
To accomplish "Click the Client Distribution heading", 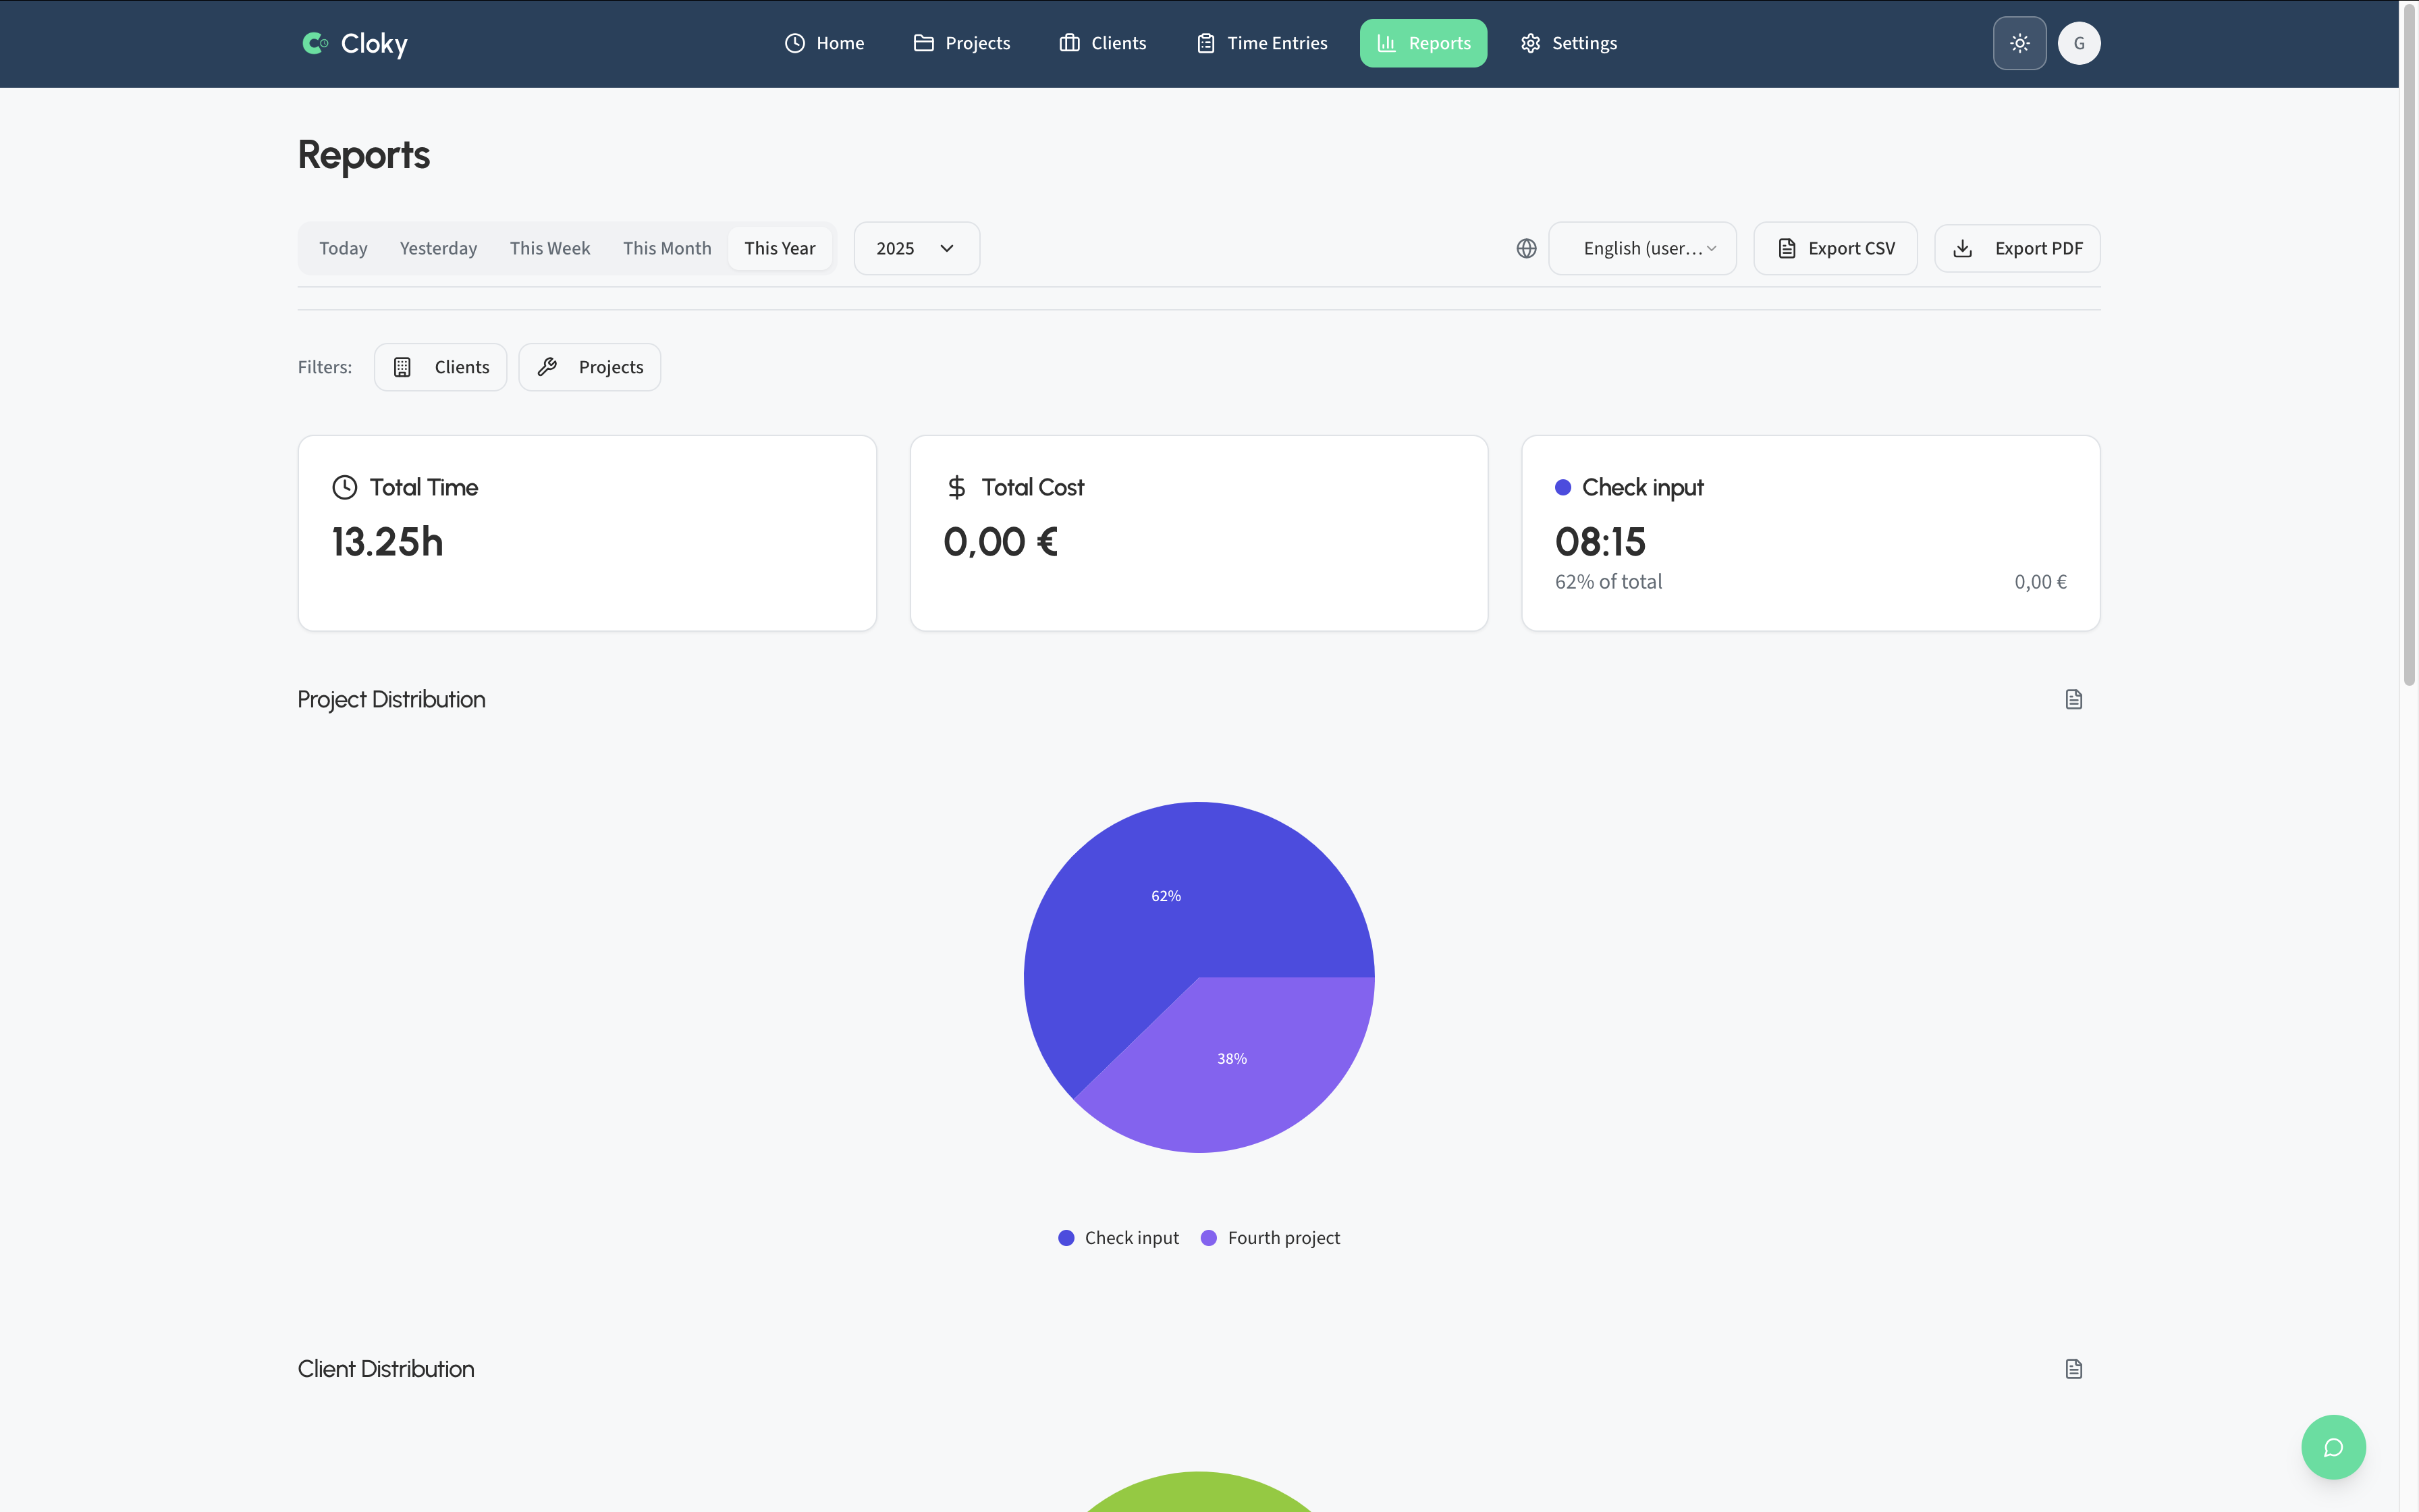I will pos(386,1369).
